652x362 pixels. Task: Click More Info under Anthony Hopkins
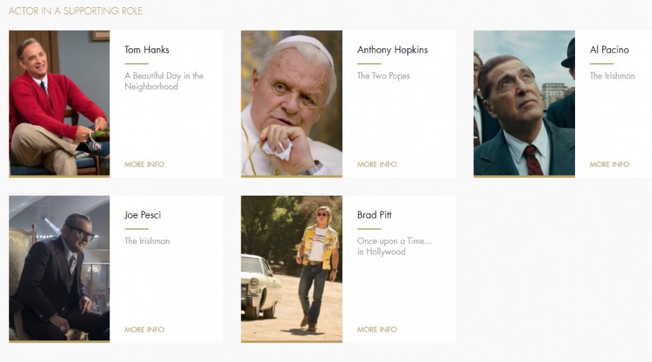377,164
